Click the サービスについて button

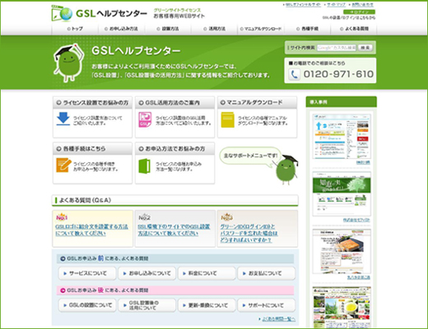pyautogui.click(x=87, y=273)
